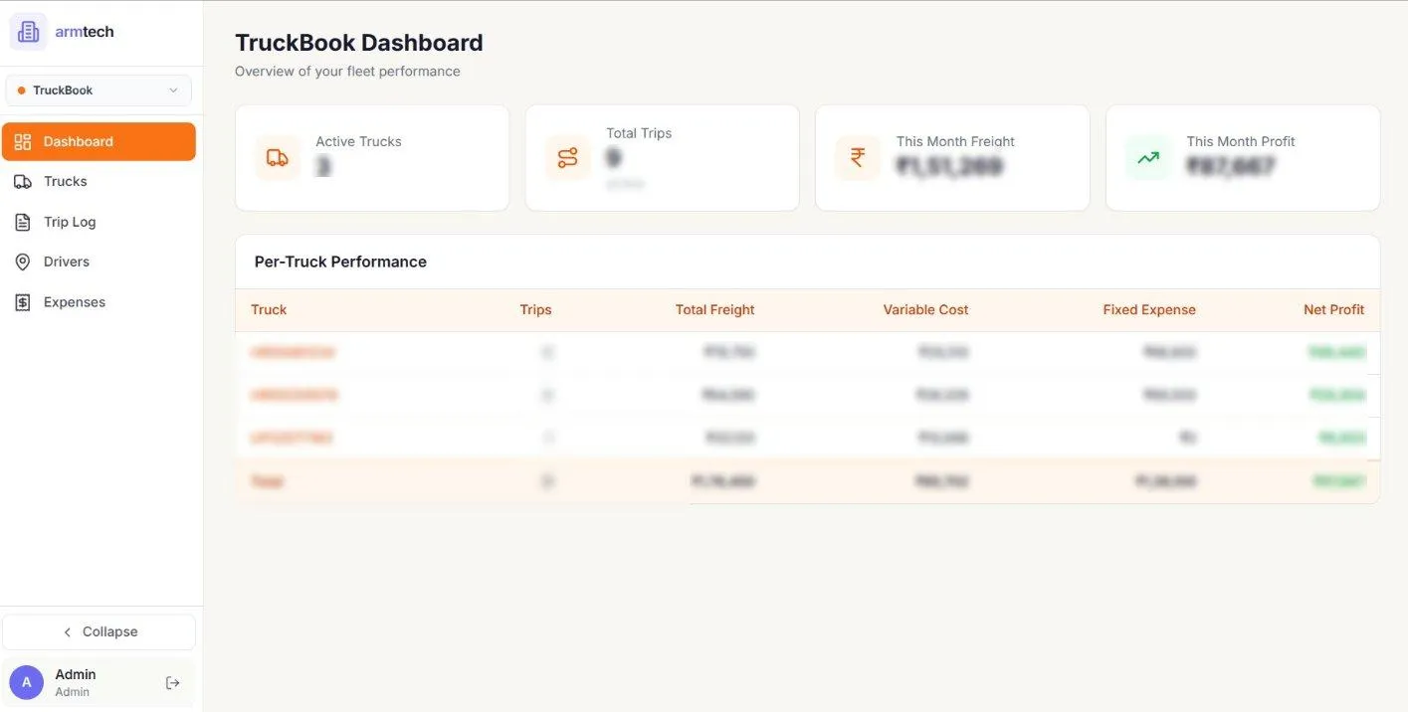1408x712 pixels.
Task: Click the logout icon beside Admin
Action: click(x=172, y=682)
